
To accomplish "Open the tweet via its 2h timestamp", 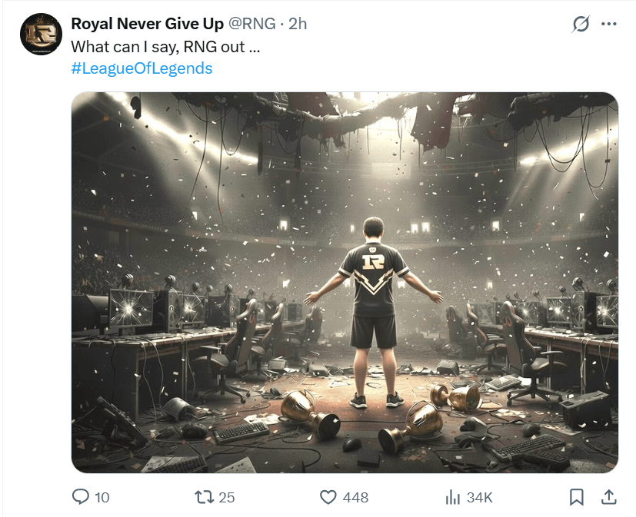I will click(298, 24).
